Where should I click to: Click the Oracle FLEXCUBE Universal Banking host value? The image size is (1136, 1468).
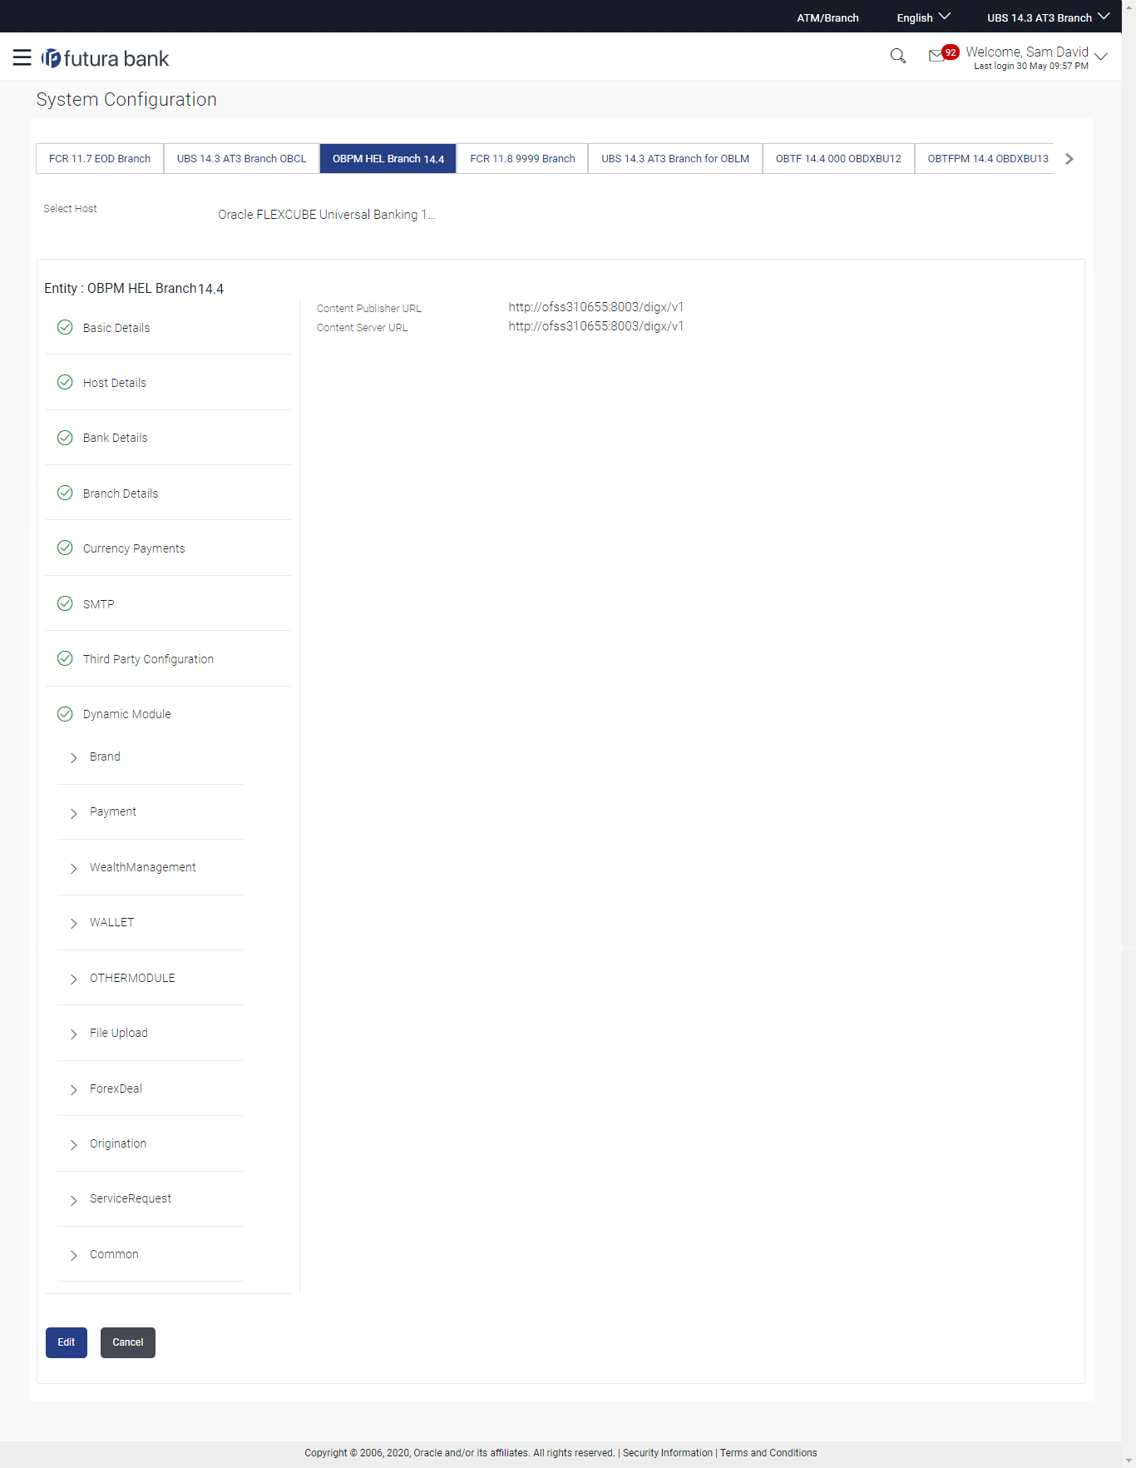pos(327,215)
